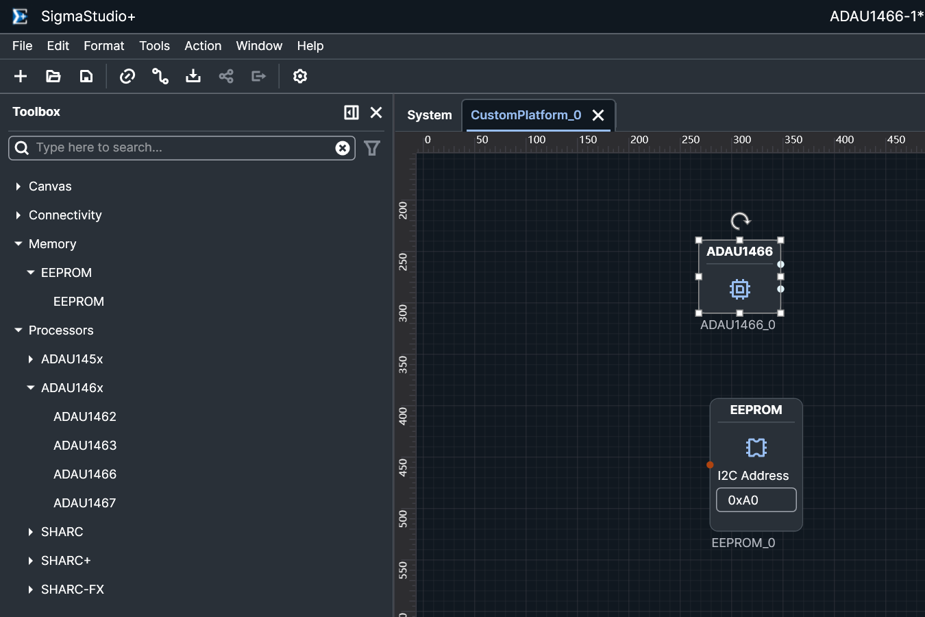Collapse the Memory category
The height and width of the screenshot is (617, 925).
click(18, 244)
